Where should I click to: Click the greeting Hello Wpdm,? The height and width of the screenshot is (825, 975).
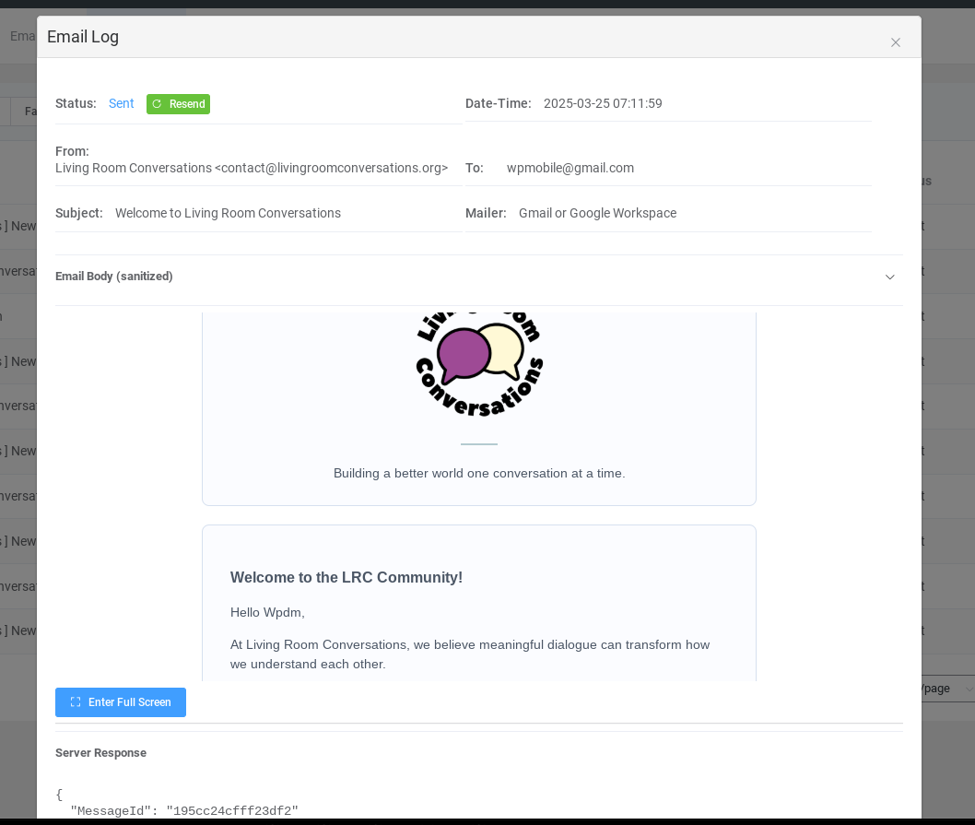coord(267,612)
